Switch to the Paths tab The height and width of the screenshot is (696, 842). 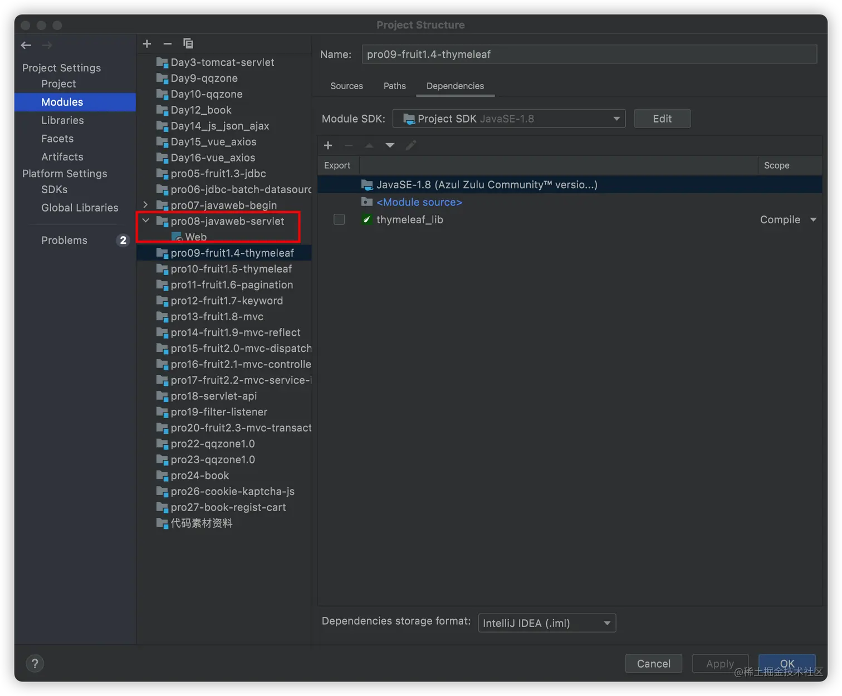(394, 86)
